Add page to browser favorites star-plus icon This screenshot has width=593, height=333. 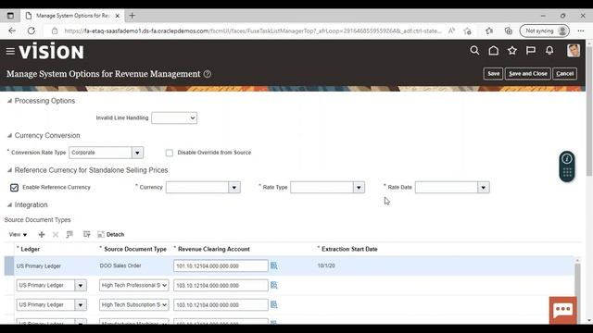[468, 31]
